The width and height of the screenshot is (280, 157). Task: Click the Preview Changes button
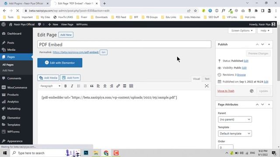[x=258, y=53]
